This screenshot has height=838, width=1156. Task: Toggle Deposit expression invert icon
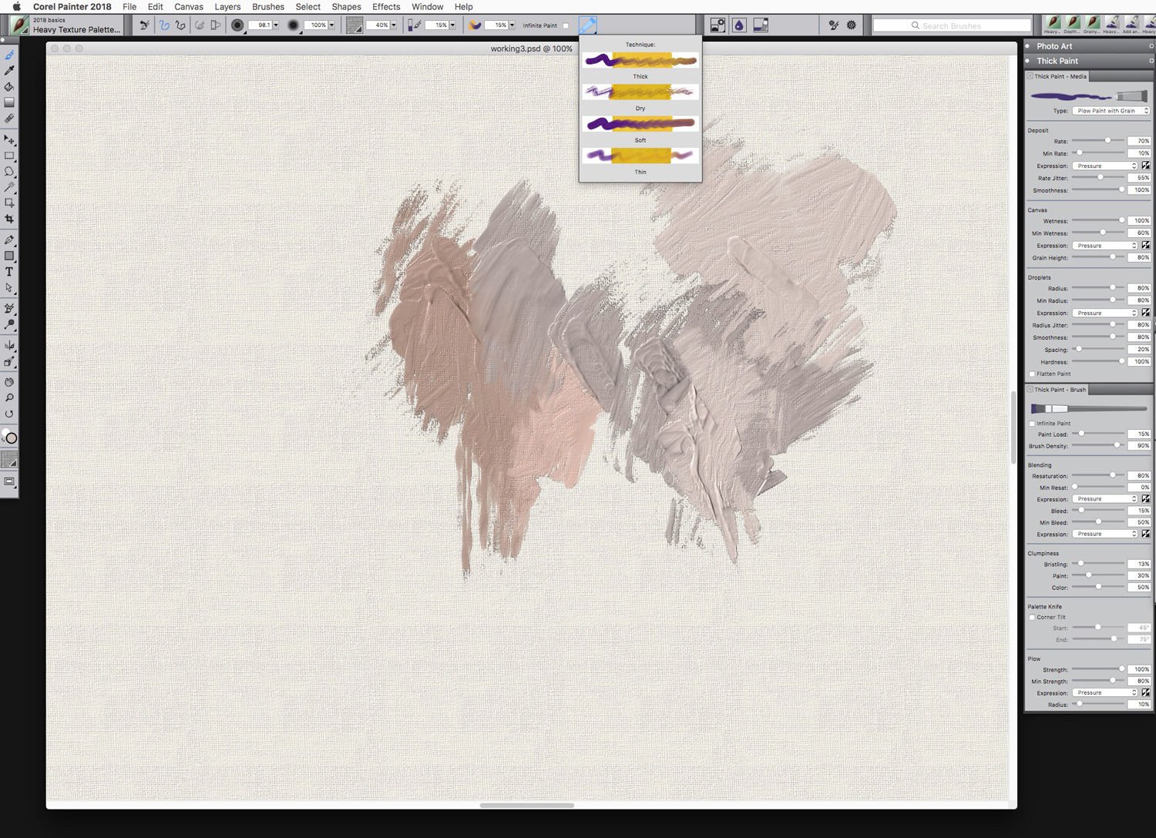click(x=1146, y=166)
